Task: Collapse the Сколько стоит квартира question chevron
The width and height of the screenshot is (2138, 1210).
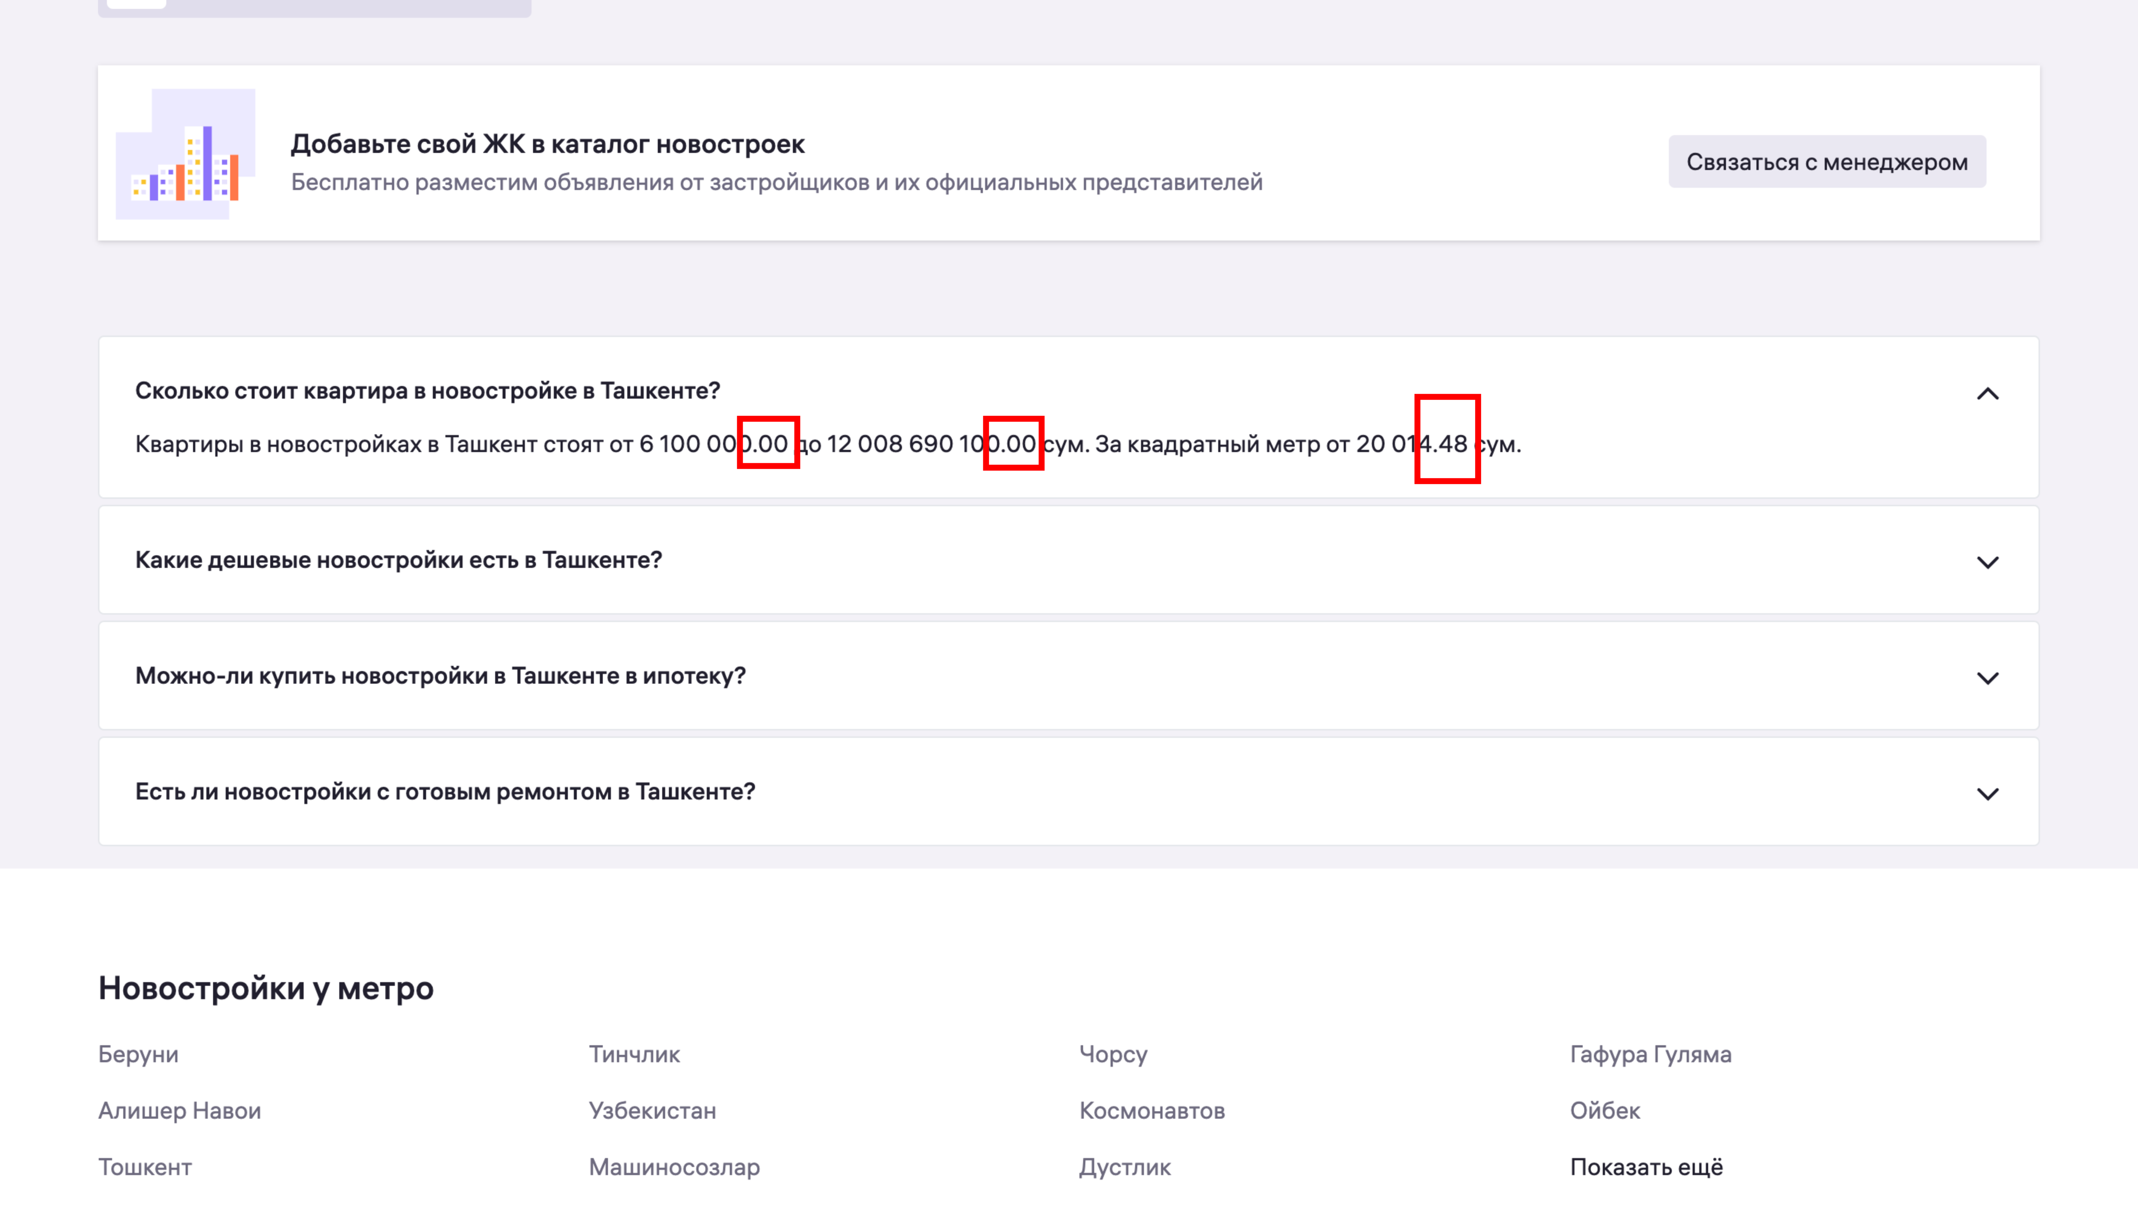Action: [x=1987, y=393]
